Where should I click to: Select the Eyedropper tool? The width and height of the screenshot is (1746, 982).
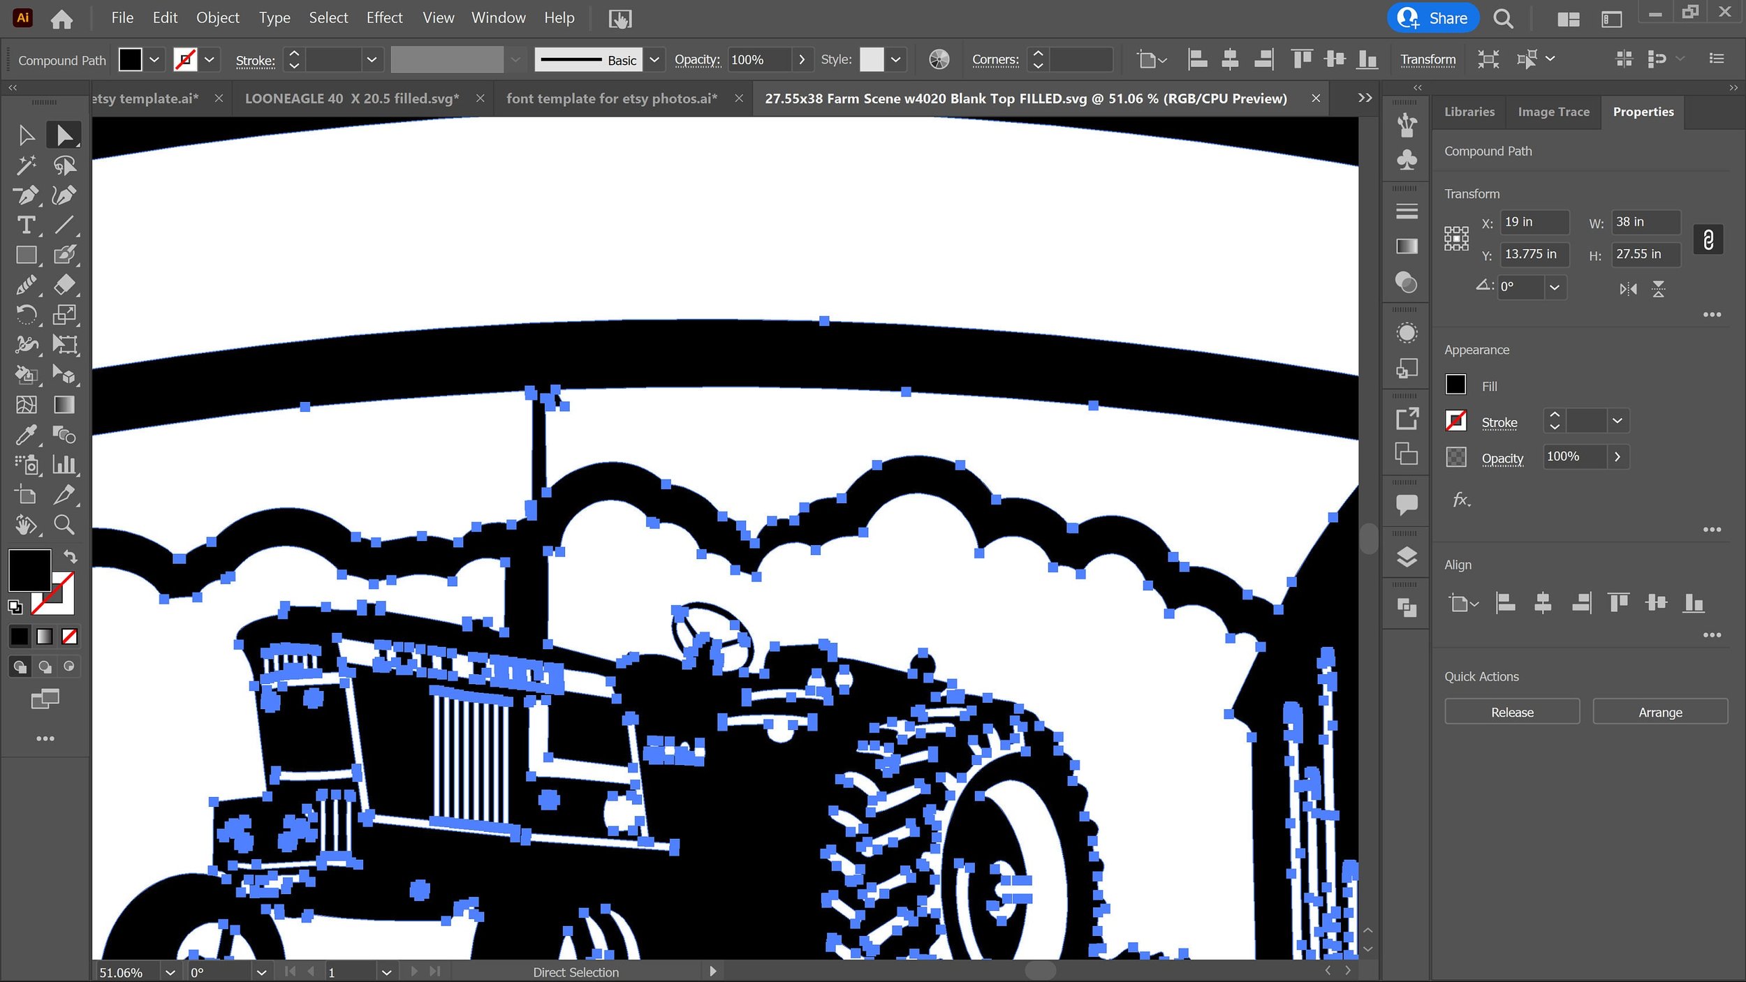pyautogui.click(x=26, y=435)
